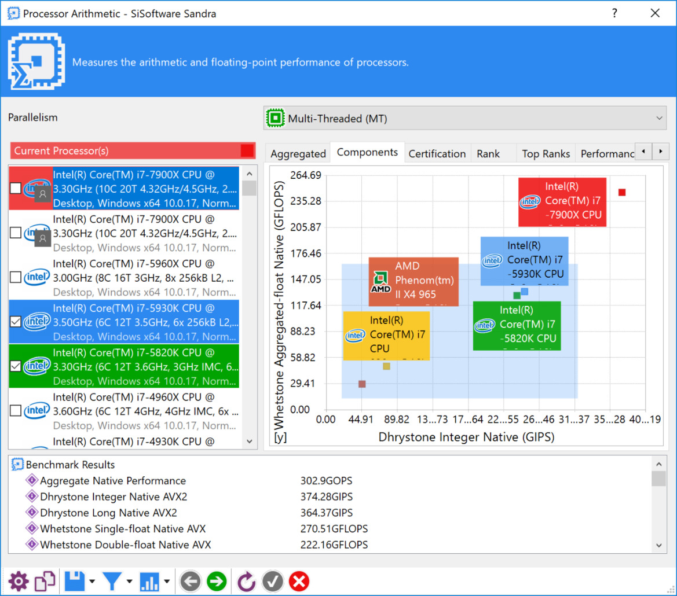Click Intel logo of i7-4960X row
This screenshot has width=677, height=596.
[36, 411]
